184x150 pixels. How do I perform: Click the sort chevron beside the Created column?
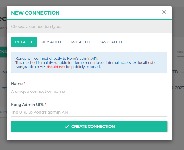pyautogui.click(x=182, y=72)
